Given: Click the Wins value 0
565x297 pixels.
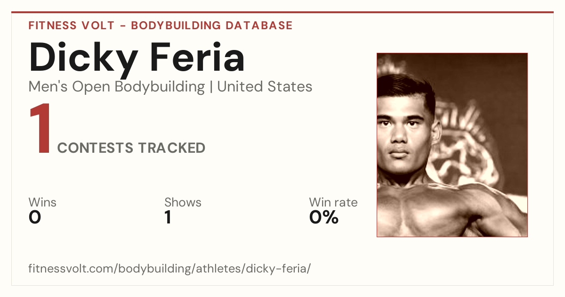Looking at the screenshot, I should (35, 217).
